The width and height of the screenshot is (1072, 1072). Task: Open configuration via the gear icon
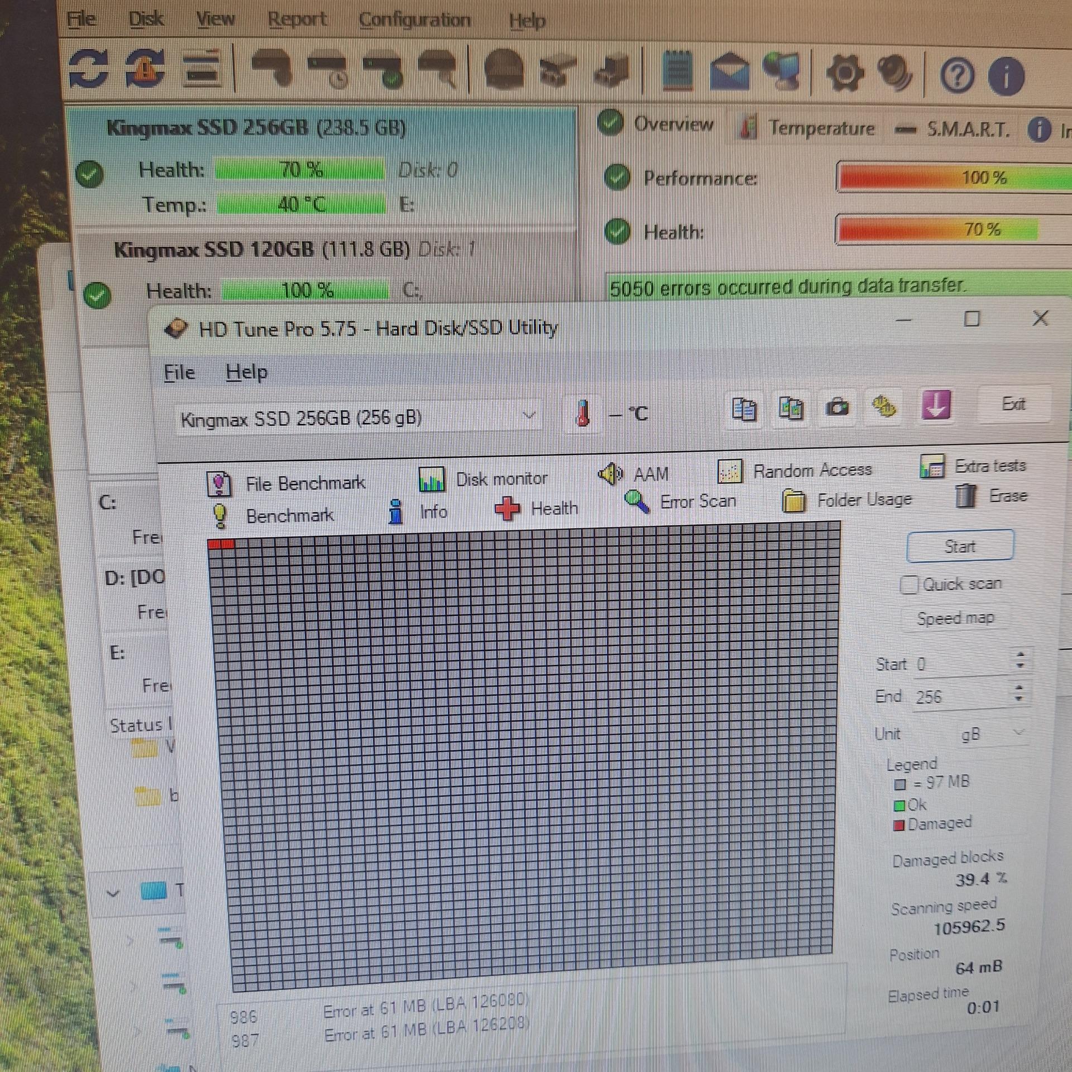(844, 72)
